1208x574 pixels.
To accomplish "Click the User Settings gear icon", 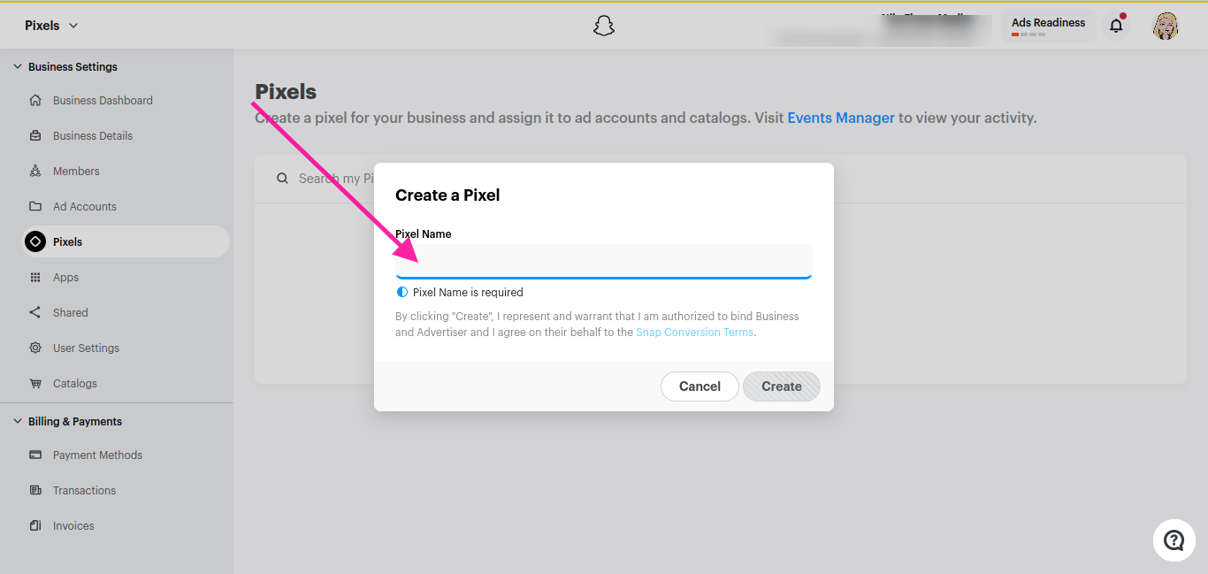I will [x=35, y=348].
